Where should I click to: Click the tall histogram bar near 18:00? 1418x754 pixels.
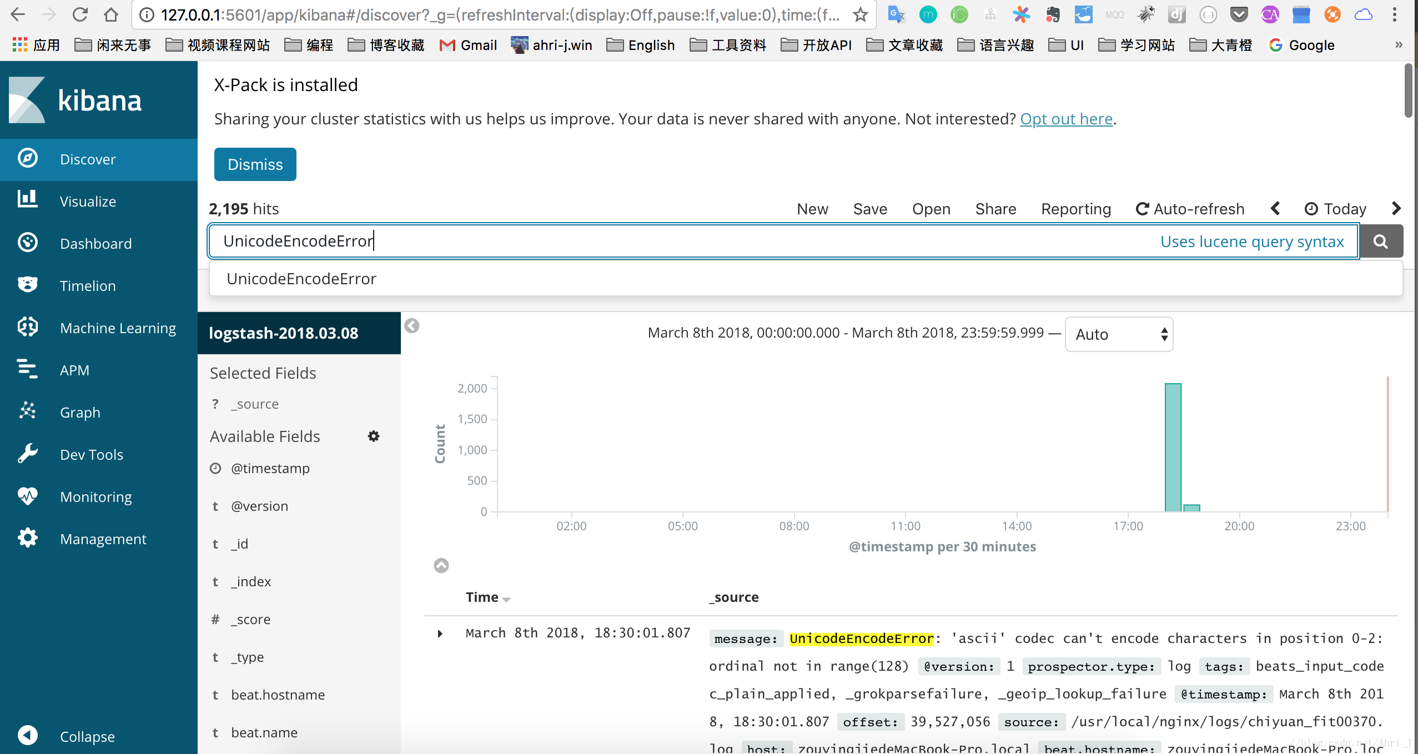tap(1173, 448)
